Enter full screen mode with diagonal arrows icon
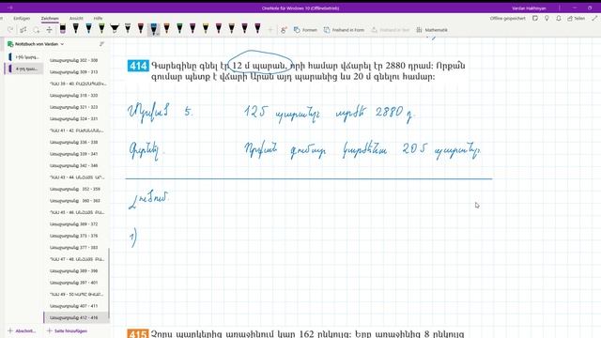Screen dimensions: 601x338 click(x=594, y=19)
